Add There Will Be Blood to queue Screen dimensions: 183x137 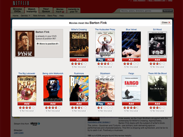(x=157, y=104)
